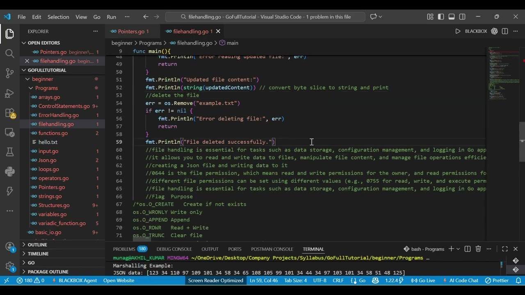Toggle Screen Reader Optimized mode in status bar
The image size is (525, 295).
[216, 281]
